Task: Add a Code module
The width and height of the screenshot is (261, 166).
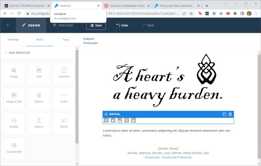Action: tap(64, 98)
